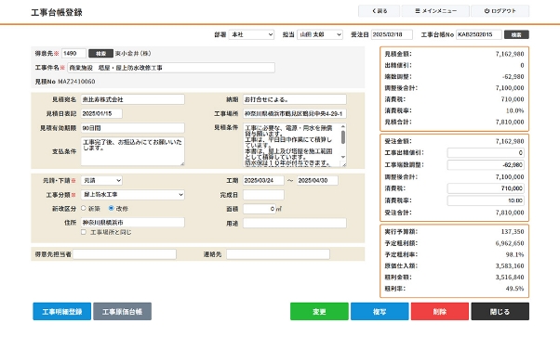560x349 pixels.
Task: Click the search button next to 工事台帳No
Action: coord(516,34)
